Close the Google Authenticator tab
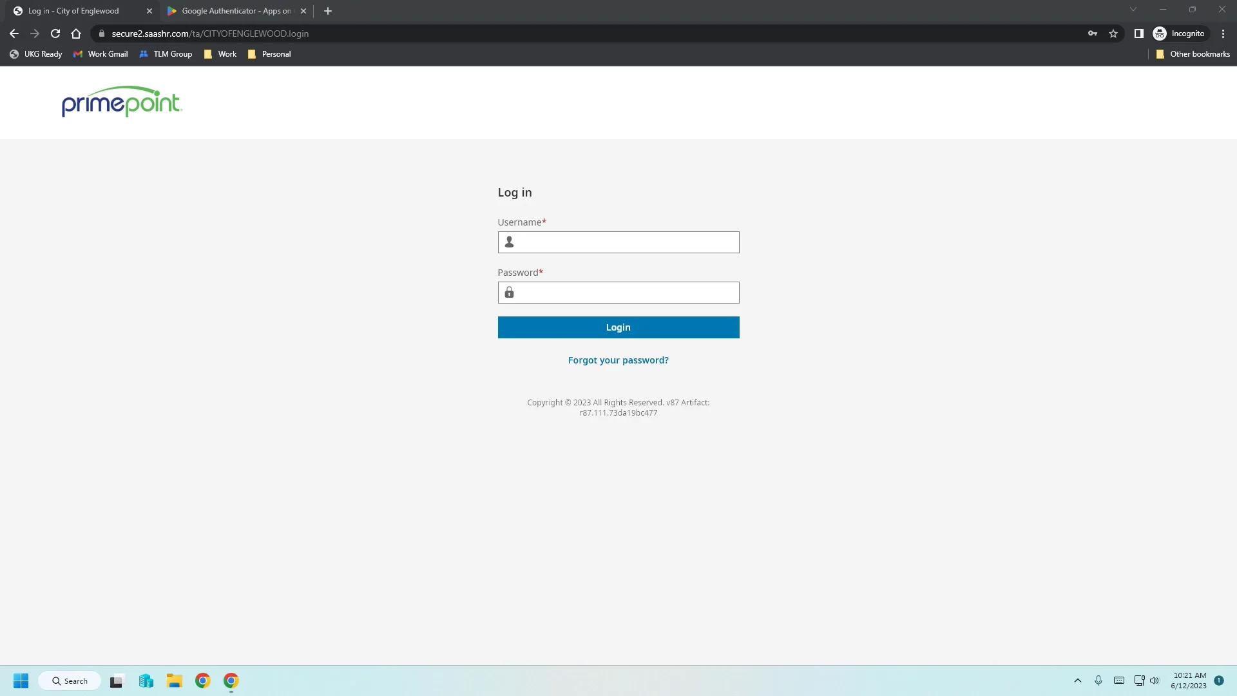The width and height of the screenshot is (1237, 696). 303,11
